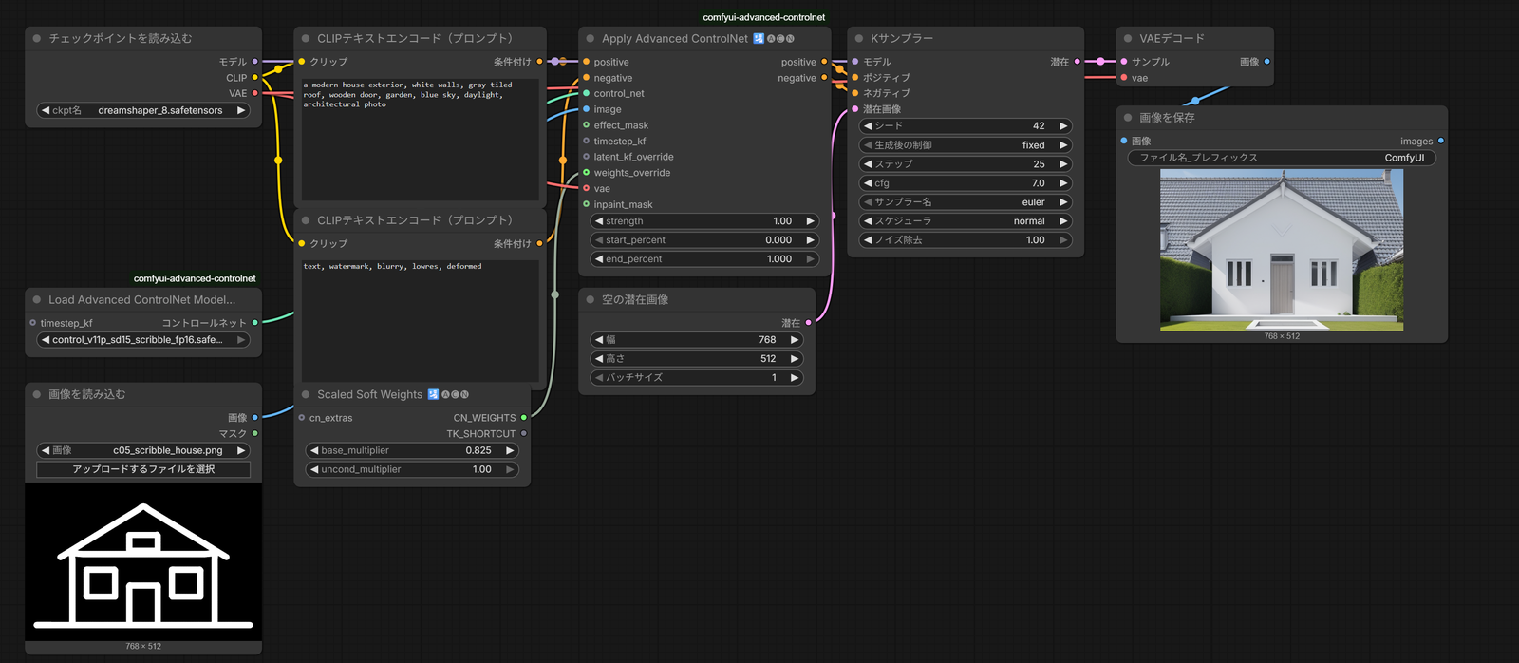Open the c05_scribble_house.png image combo

[x=143, y=450]
